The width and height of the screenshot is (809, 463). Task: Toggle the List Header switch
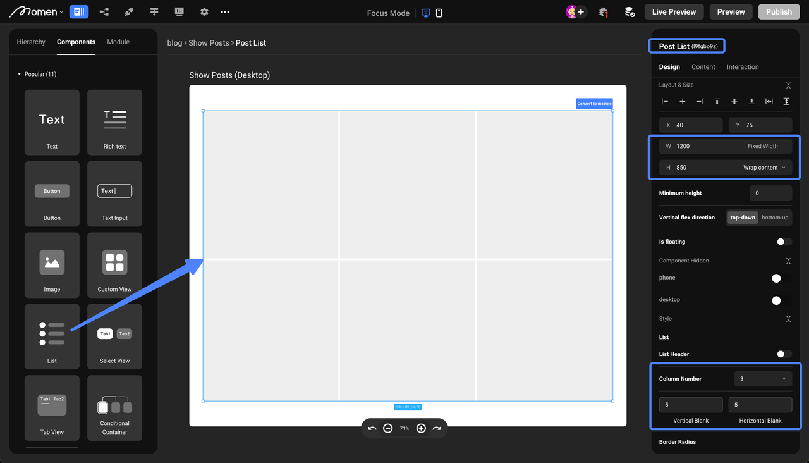click(784, 354)
